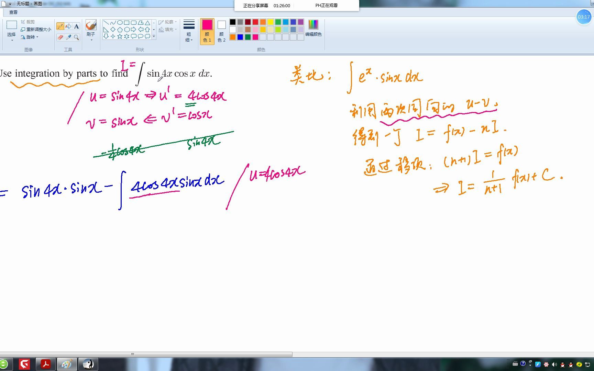Choose the custom bright blue swatch
The image size is (594, 371).
[240, 37]
